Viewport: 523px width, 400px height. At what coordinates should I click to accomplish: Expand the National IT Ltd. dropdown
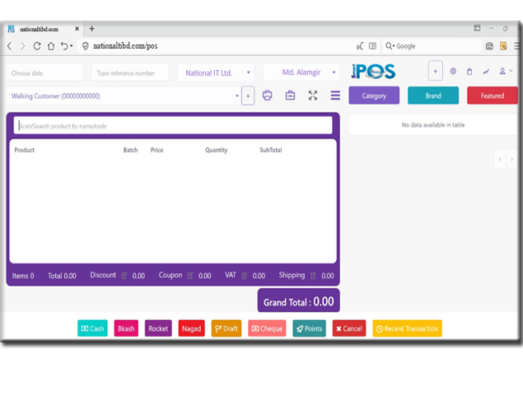pyautogui.click(x=214, y=72)
